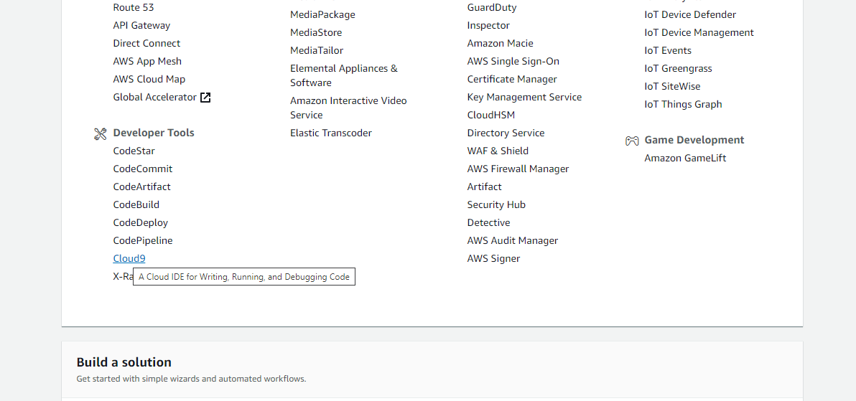Open AWS Single Sign-On
This screenshot has height=401, width=856.
coord(513,62)
